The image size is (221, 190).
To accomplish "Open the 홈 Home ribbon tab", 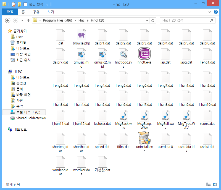I will (23, 12).
